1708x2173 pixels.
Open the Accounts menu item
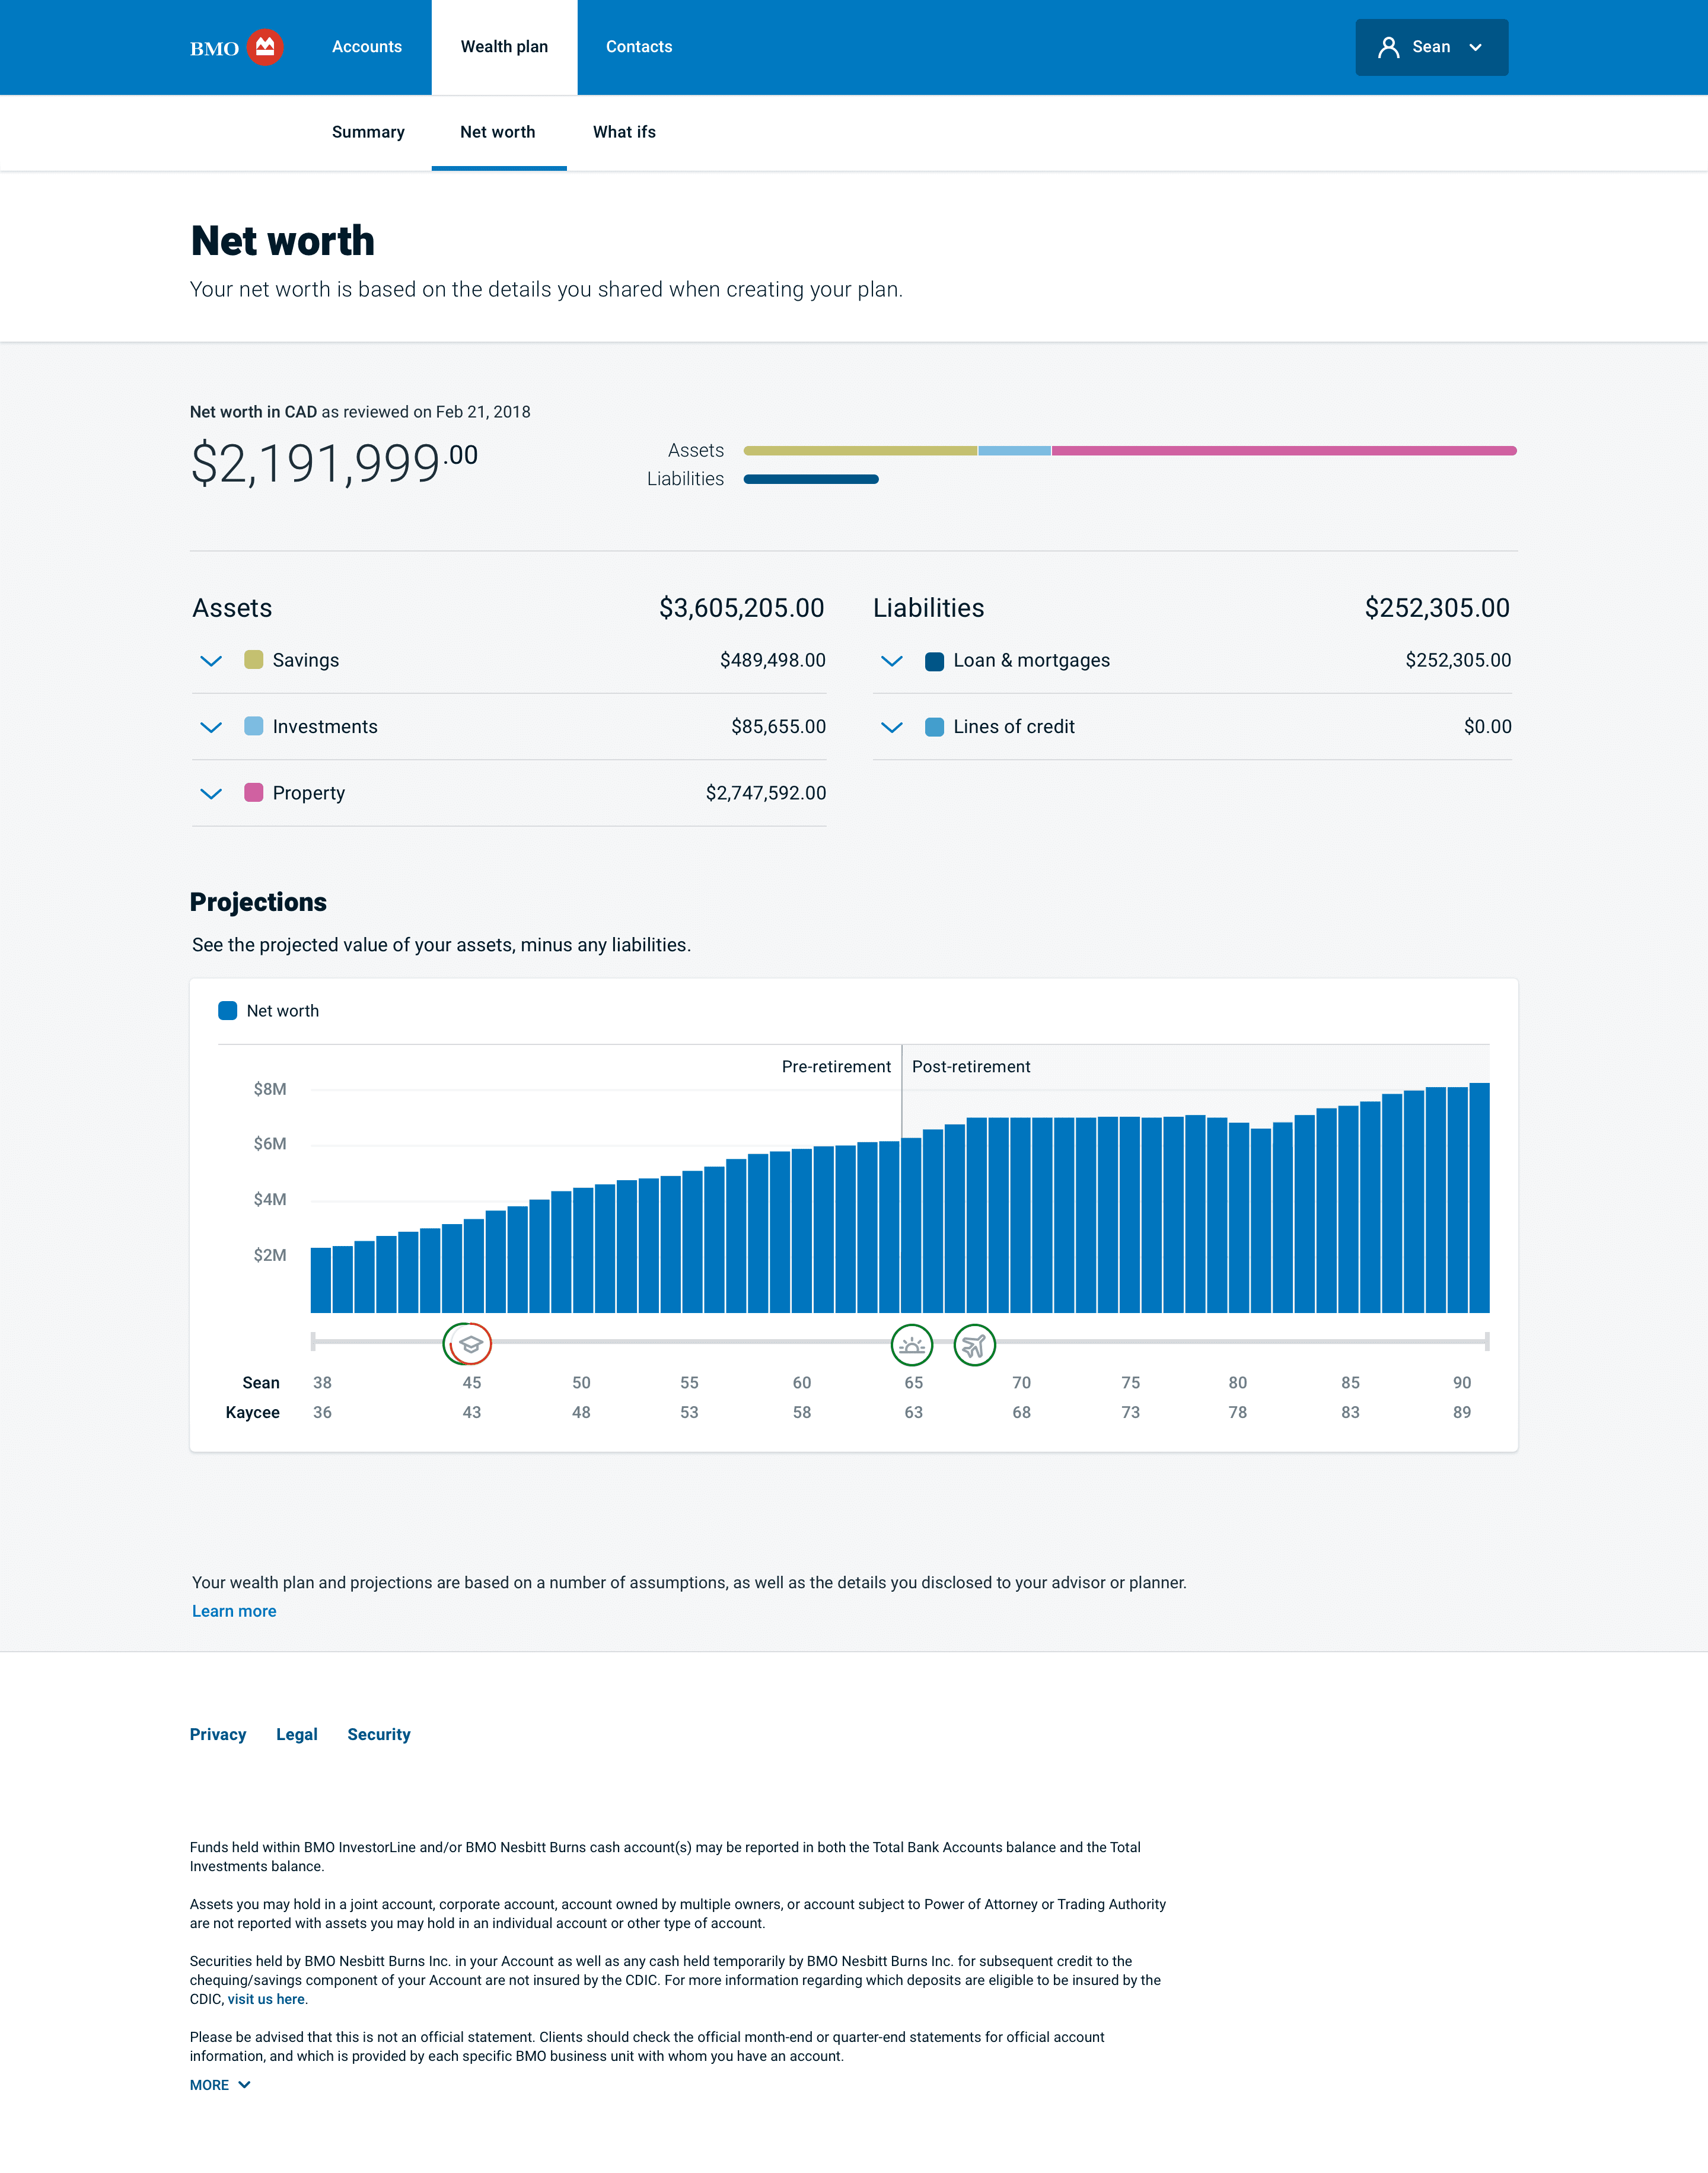tap(367, 47)
